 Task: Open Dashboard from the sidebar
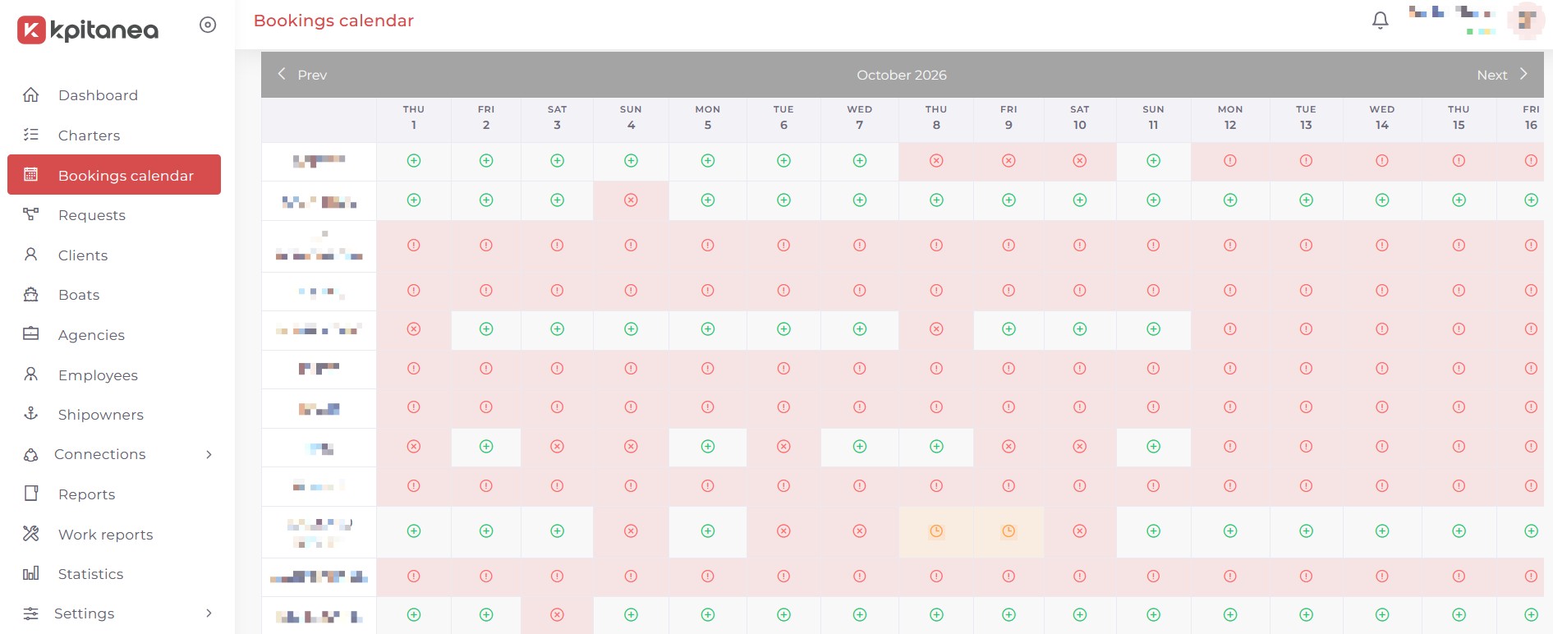click(x=98, y=95)
